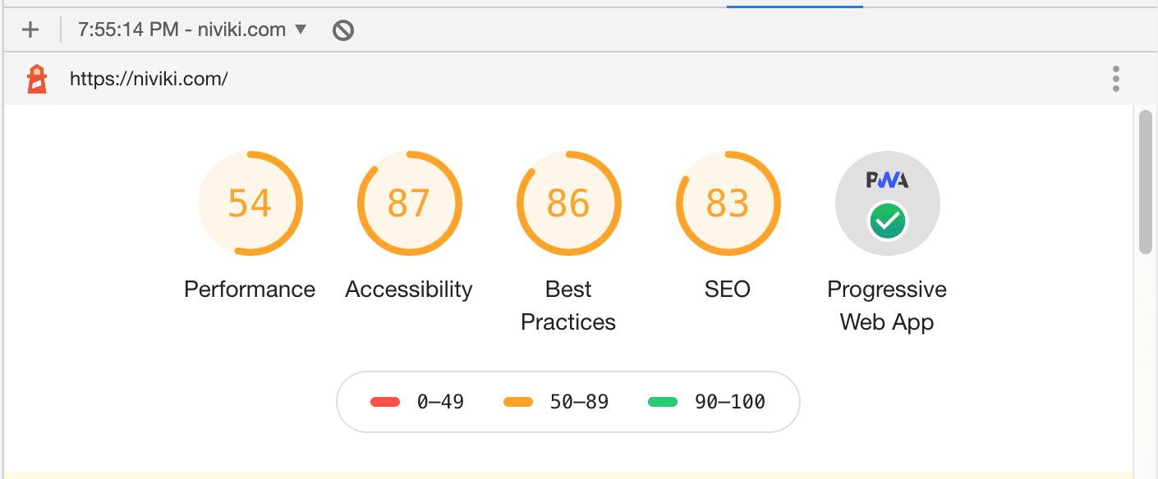Clear all reports with the circle-slash icon
Viewport: 1158px width, 479px height.
tap(343, 30)
